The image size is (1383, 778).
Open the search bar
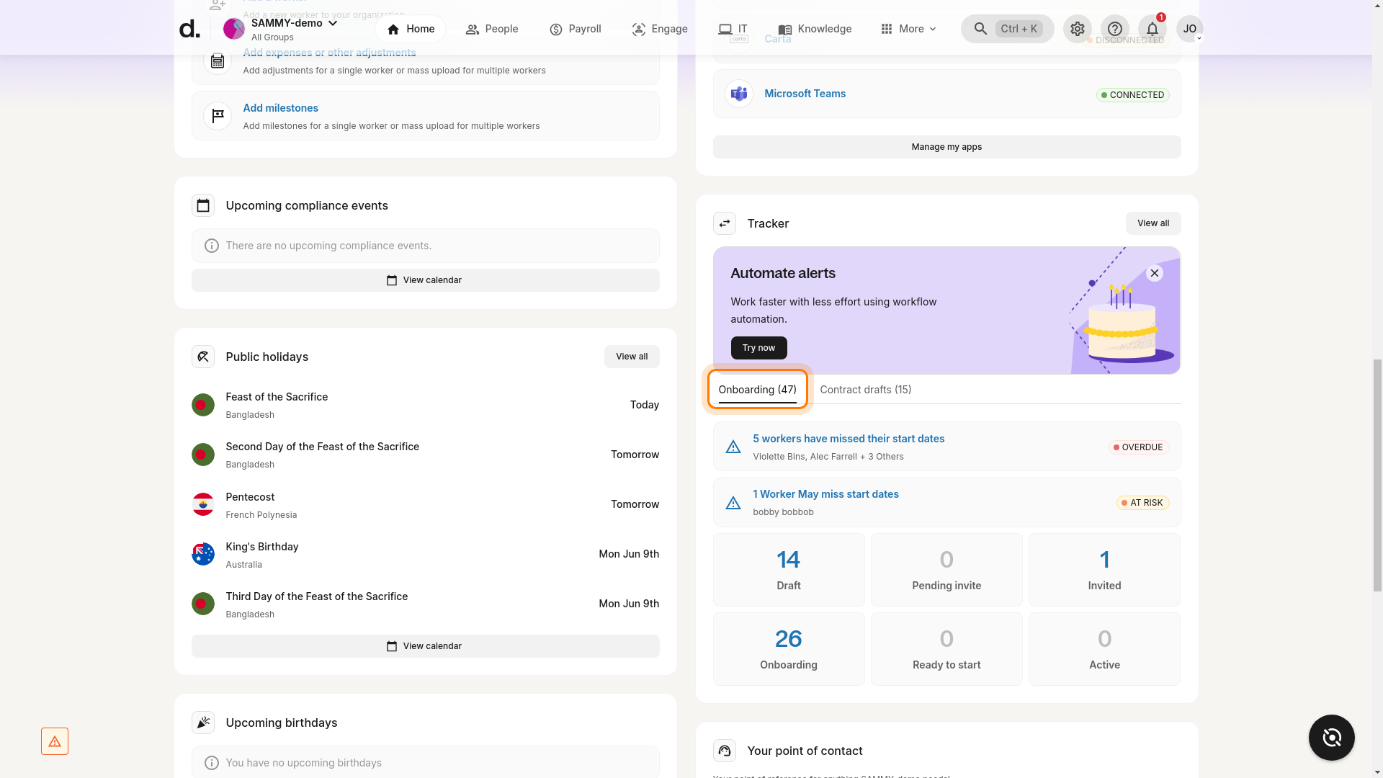pyautogui.click(x=1007, y=29)
